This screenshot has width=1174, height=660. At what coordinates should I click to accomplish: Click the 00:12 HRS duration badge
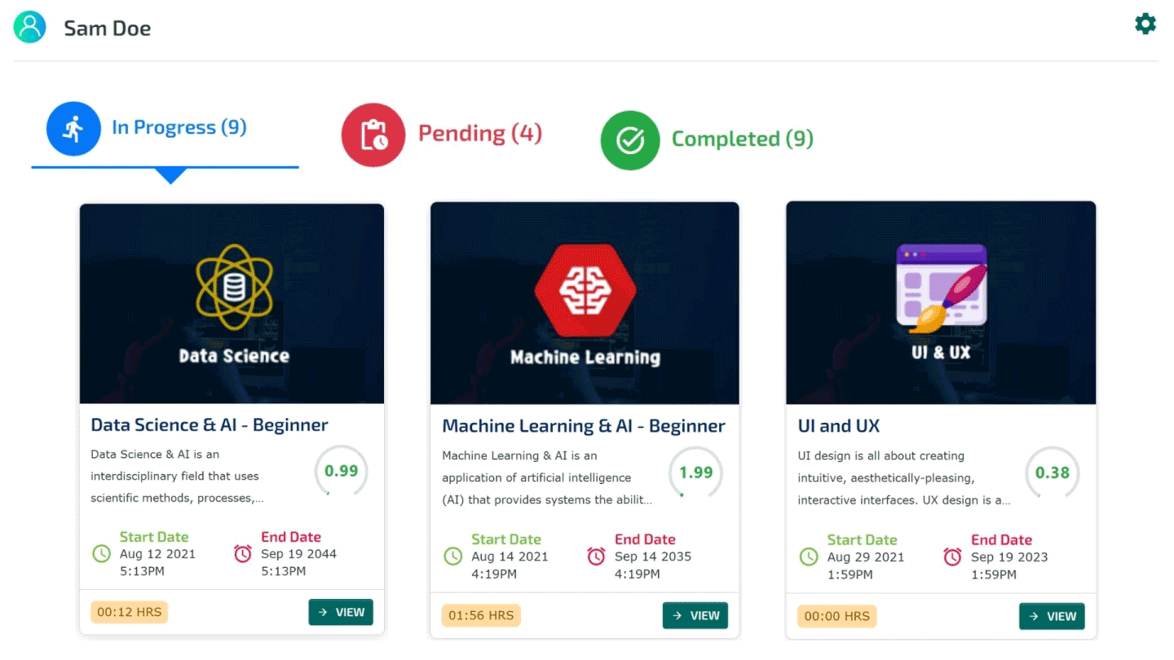coord(129,612)
